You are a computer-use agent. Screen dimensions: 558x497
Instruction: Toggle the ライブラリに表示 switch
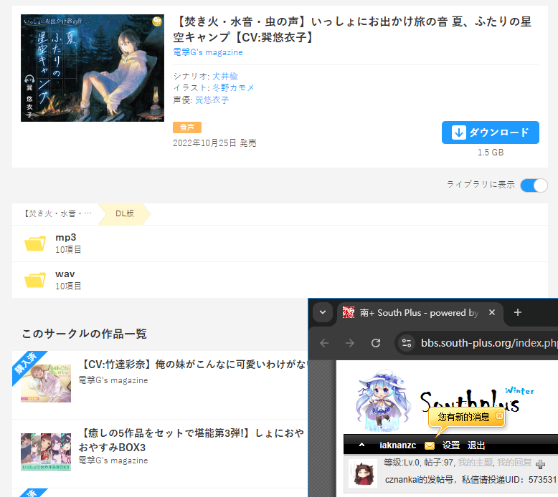tap(534, 185)
